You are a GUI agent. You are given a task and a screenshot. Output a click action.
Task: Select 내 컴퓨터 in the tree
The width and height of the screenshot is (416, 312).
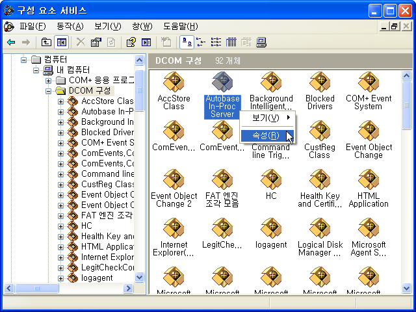click(x=73, y=70)
